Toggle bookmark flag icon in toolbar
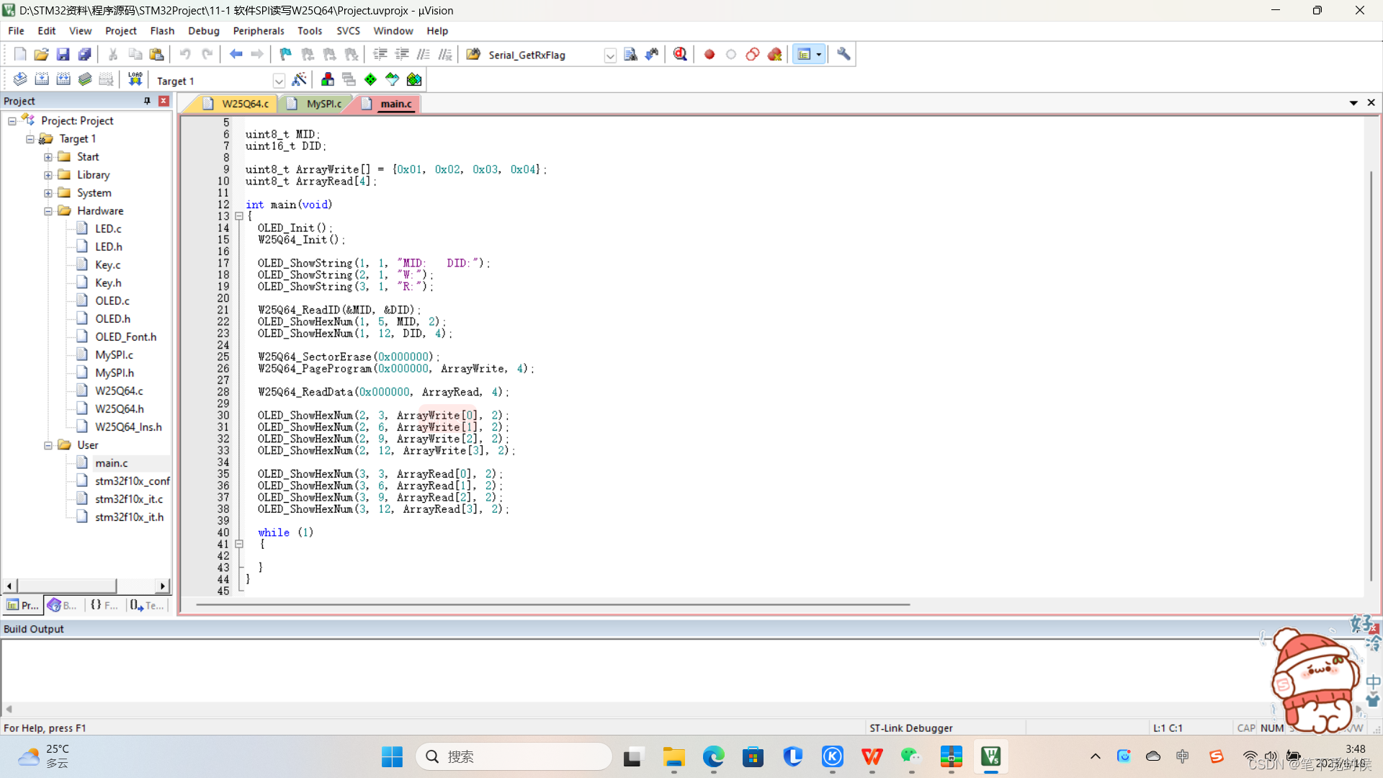Image resolution: width=1383 pixels, height=778 pixels. coord(285,55)
